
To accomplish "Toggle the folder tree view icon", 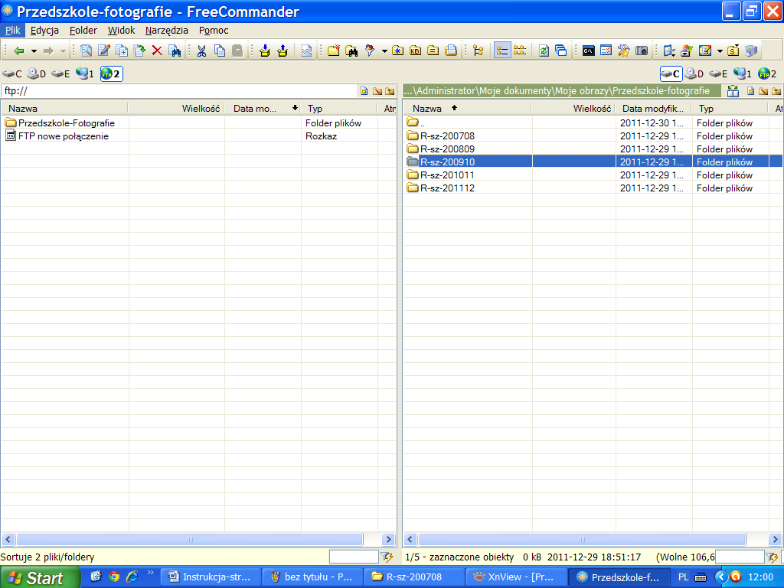I will pos(479,51).
